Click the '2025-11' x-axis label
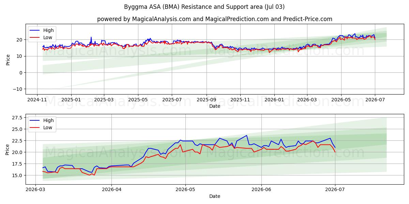The width and height of the screenshot is (409, 204). (240, 100)
